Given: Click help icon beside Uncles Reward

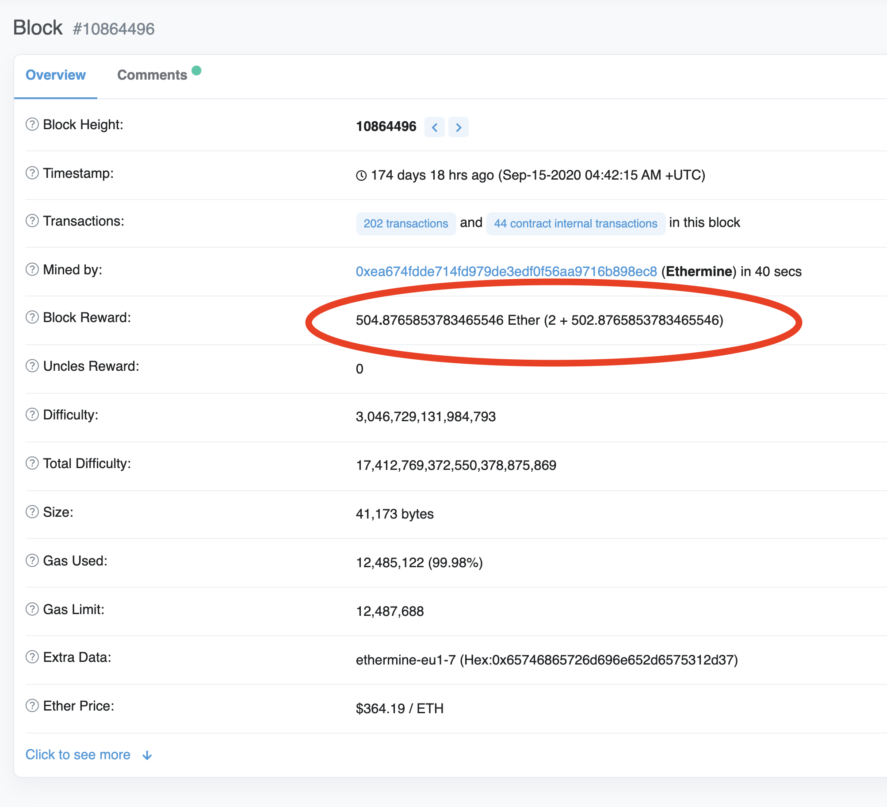Looking at the screenshot, I should (32, 366).
